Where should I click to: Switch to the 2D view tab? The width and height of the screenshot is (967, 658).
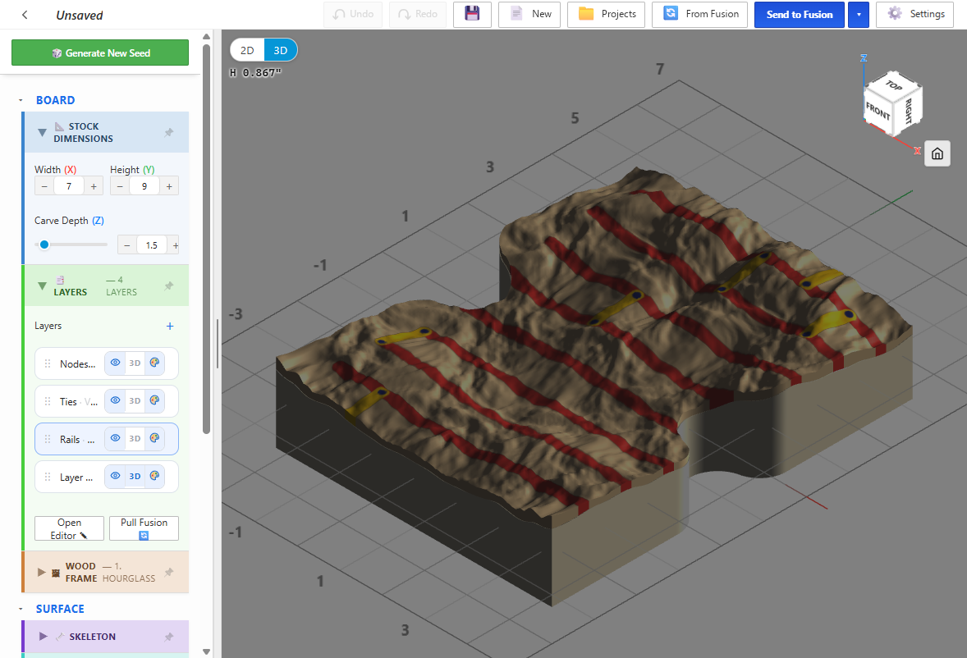247,51
